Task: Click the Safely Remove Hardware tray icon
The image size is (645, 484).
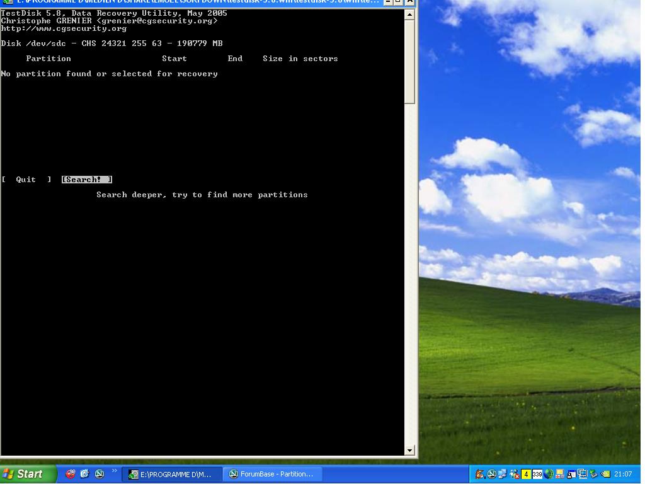Action: coord(594,474)
